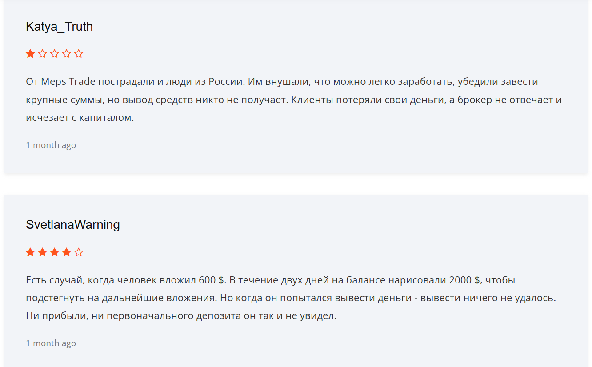
Task: Click the line "исчезает с капиталом."
Action: (x=80, y=118)
